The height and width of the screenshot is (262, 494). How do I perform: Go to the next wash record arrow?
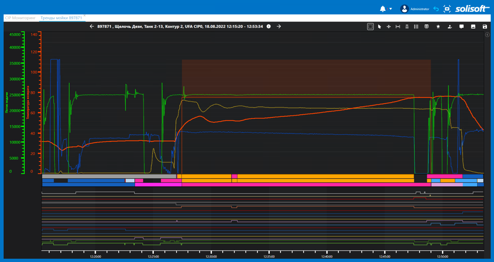point(279,27)
